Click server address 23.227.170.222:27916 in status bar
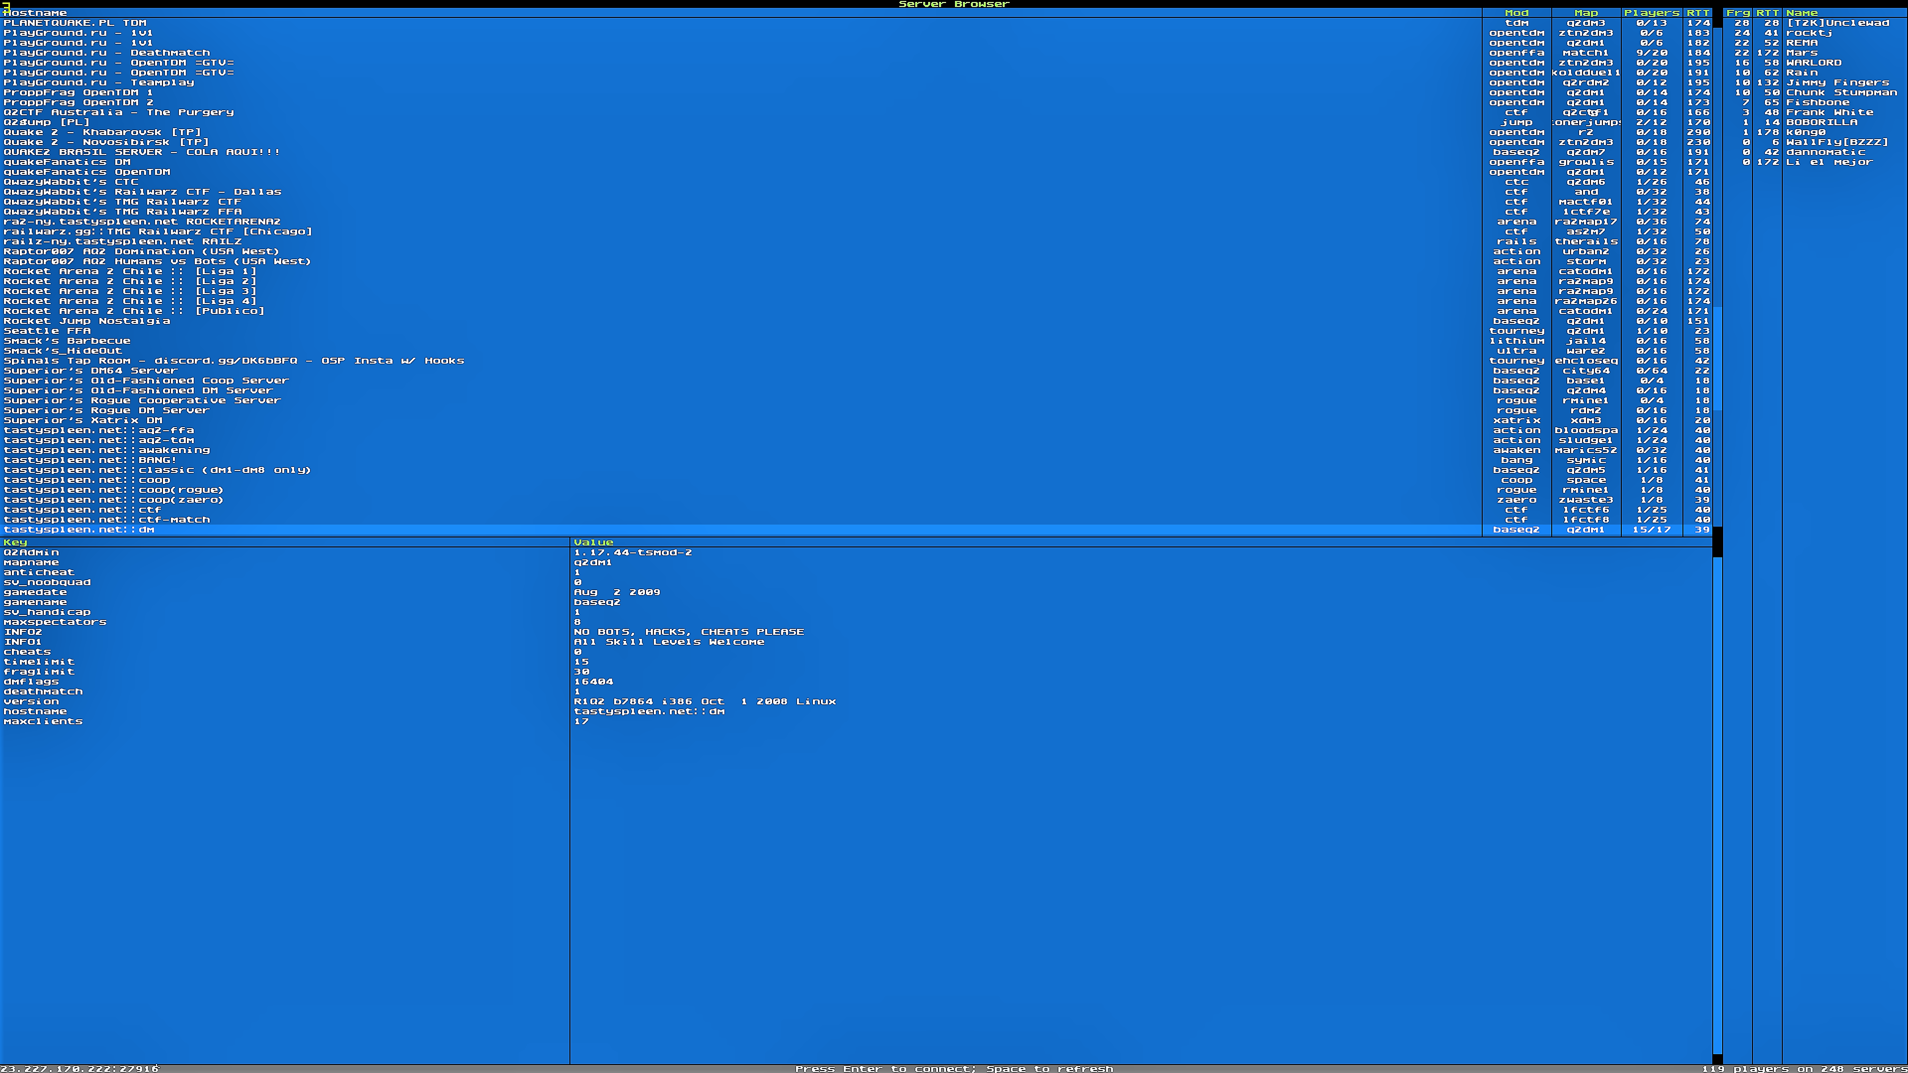 (79, 1069)
